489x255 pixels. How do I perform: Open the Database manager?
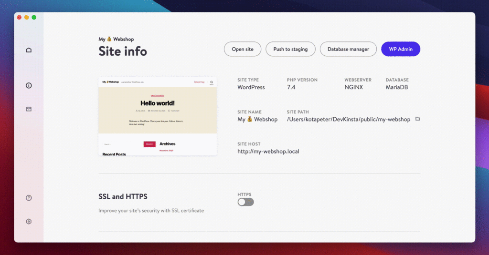pos(348,49)
